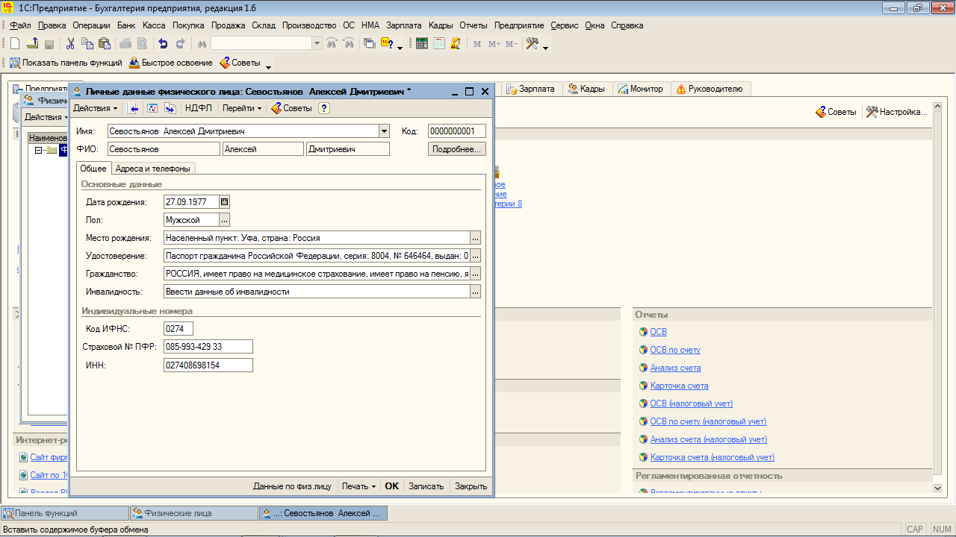Open ellipsis button for Место рождения

pyautogui.click(x=475, y=238)
